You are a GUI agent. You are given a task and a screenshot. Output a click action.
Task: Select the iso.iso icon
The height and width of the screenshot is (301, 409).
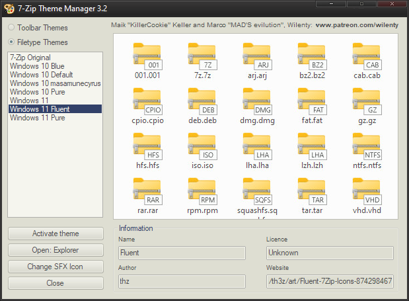click(x=202, y=147)
